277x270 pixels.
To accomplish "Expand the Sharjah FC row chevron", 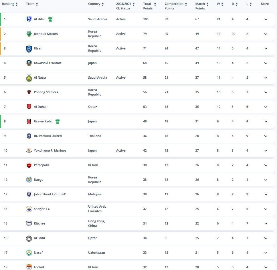I will tap(266, 209).
